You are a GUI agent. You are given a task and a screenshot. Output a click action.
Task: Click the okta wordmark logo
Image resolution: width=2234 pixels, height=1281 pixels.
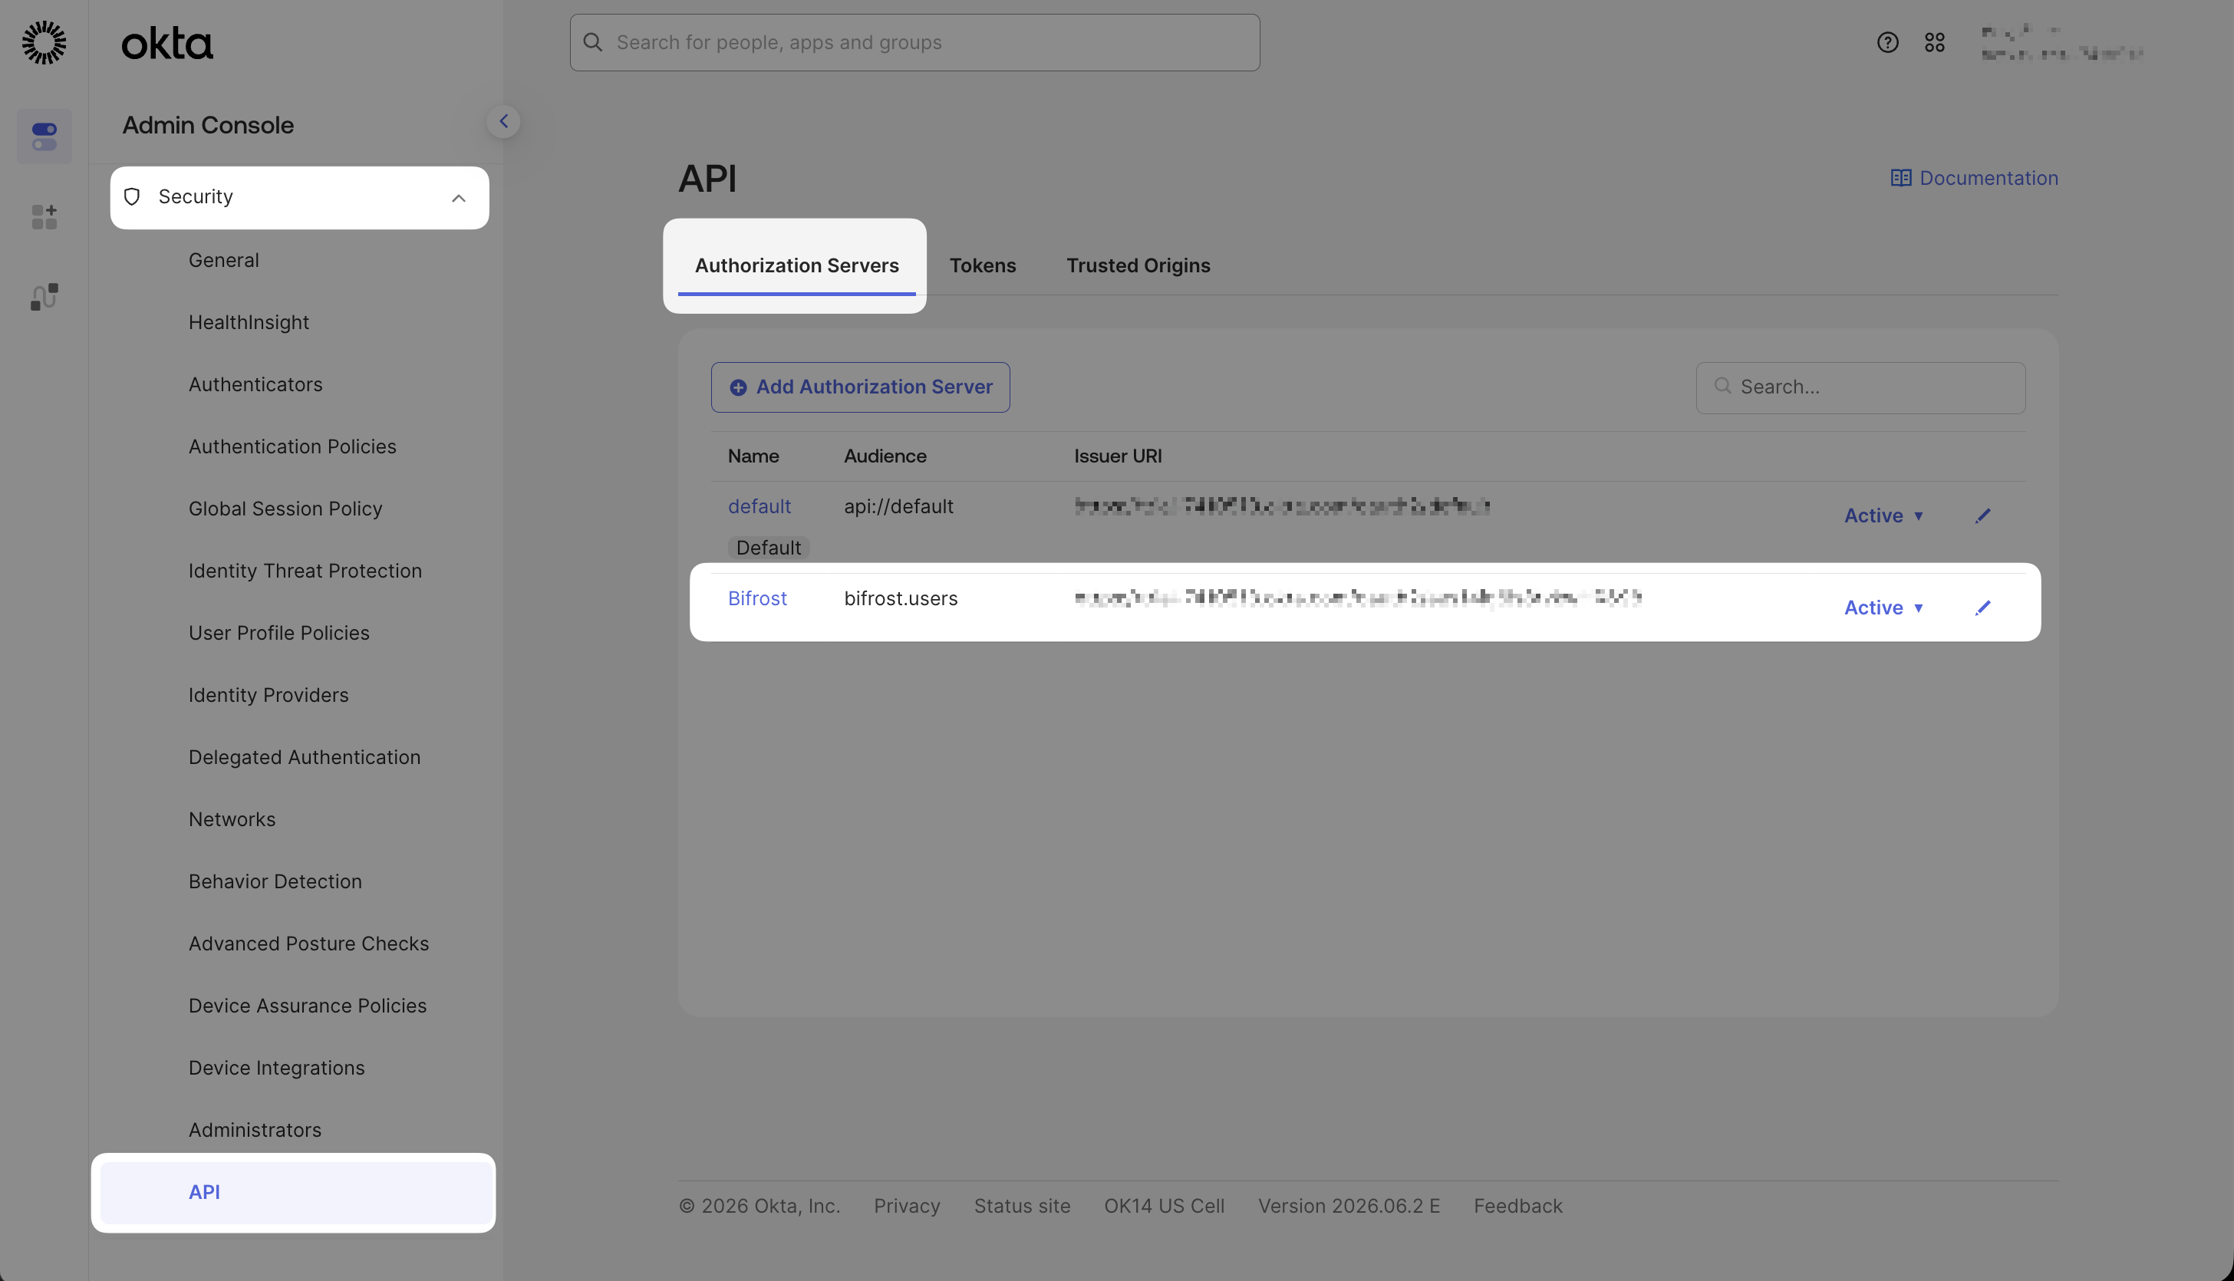tap(167, 43)
